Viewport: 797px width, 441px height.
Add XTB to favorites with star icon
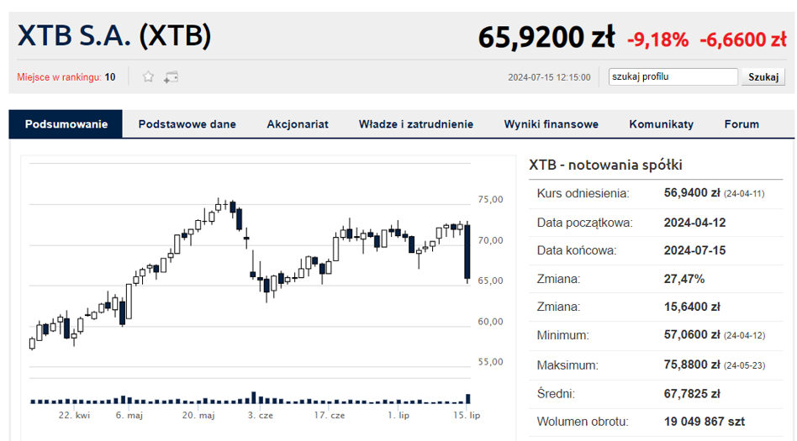[148, 76]
